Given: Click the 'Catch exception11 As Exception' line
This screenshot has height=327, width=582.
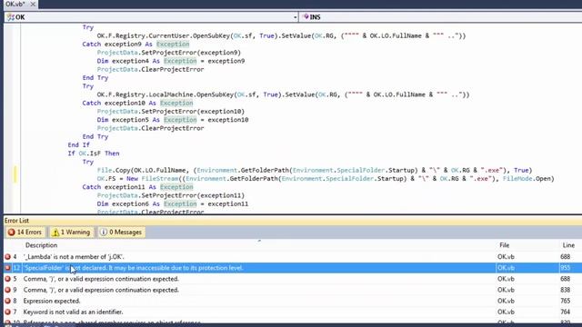Looking at the screenshot, I should click(x=137, y=187).
